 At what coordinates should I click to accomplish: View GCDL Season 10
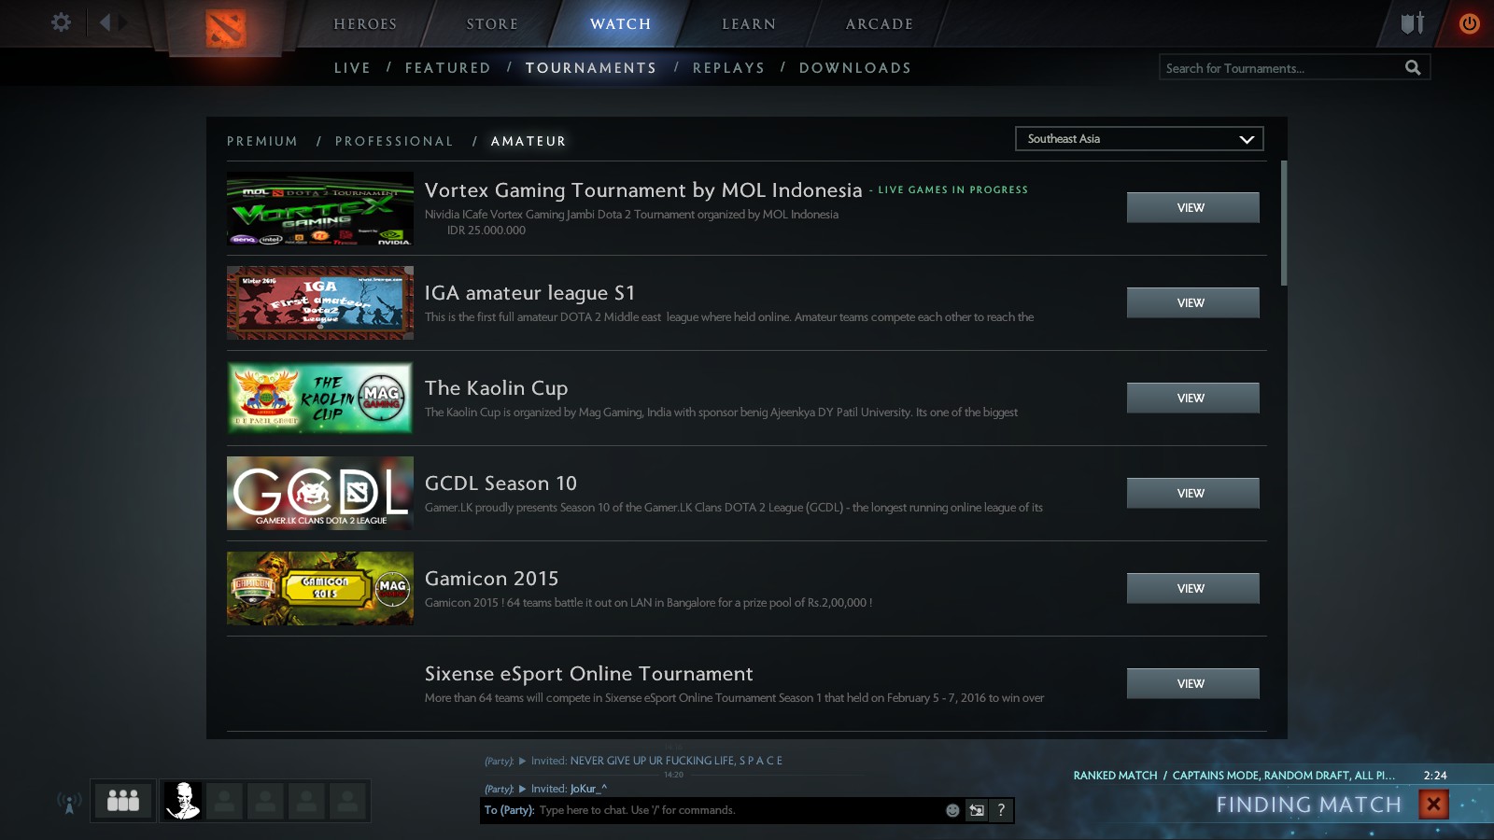(1192, 493)
